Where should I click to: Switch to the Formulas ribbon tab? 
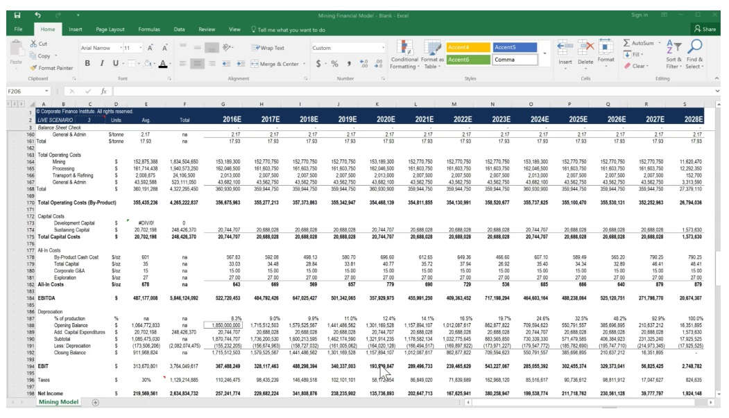[148, 30]
